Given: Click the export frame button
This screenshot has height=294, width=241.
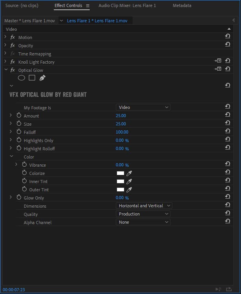Looking at the screenshot, I should click(x=229, y=289).
